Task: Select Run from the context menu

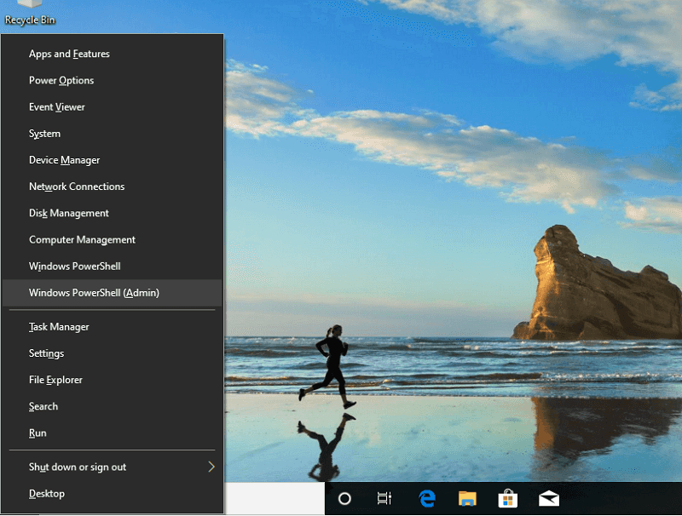Action: pyautogui.click(x=38, y=433)
